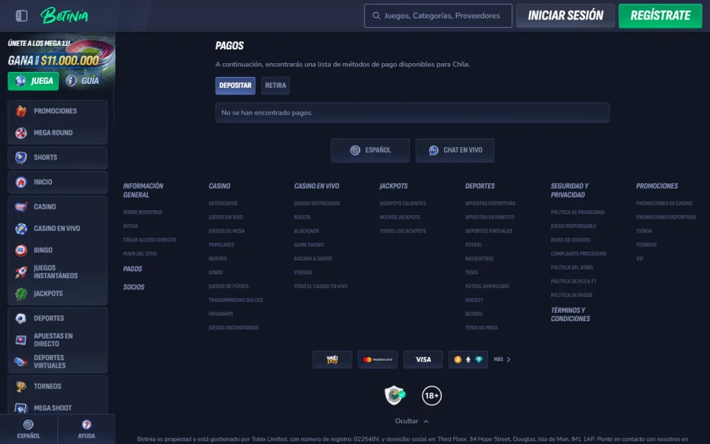Click the Mastercard payment logo

tap(378, 360)
